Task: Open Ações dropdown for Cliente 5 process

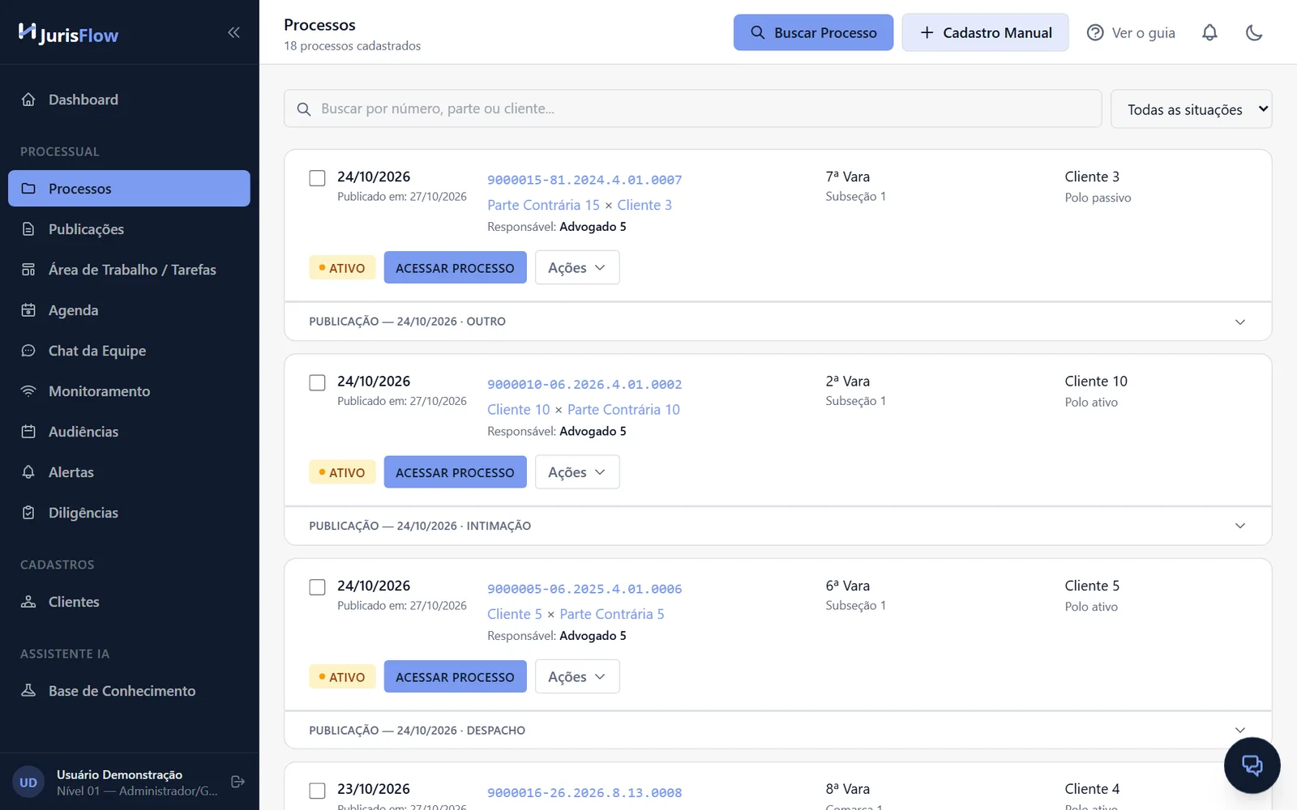Action: (x=577, y=676)
